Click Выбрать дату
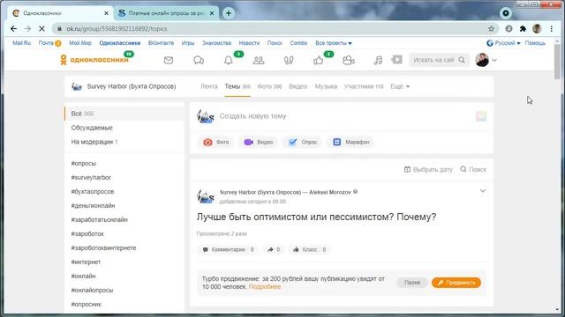 click(428, 169)
